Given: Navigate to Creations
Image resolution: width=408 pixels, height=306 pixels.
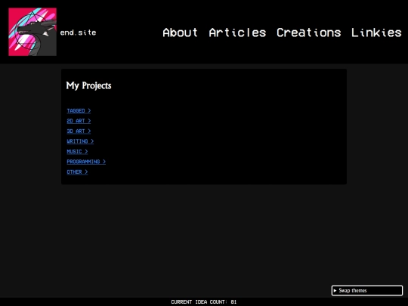Looking at the screenshot, I should 308,32.
